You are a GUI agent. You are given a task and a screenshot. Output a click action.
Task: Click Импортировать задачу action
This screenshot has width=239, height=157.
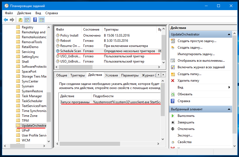point(196,54)
